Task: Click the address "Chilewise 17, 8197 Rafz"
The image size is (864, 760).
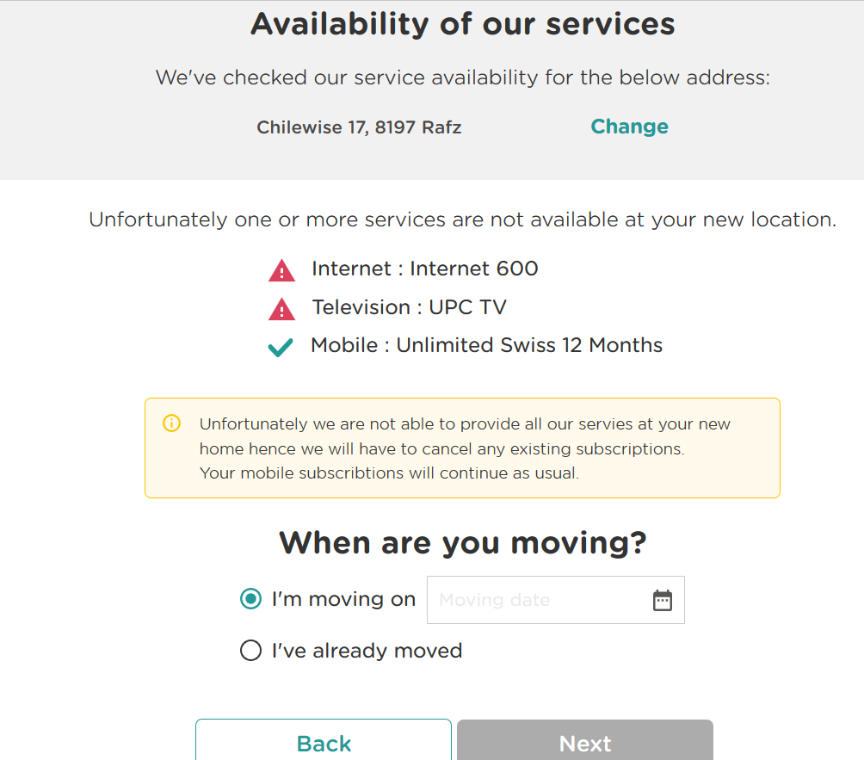Action: pos(359,127)
